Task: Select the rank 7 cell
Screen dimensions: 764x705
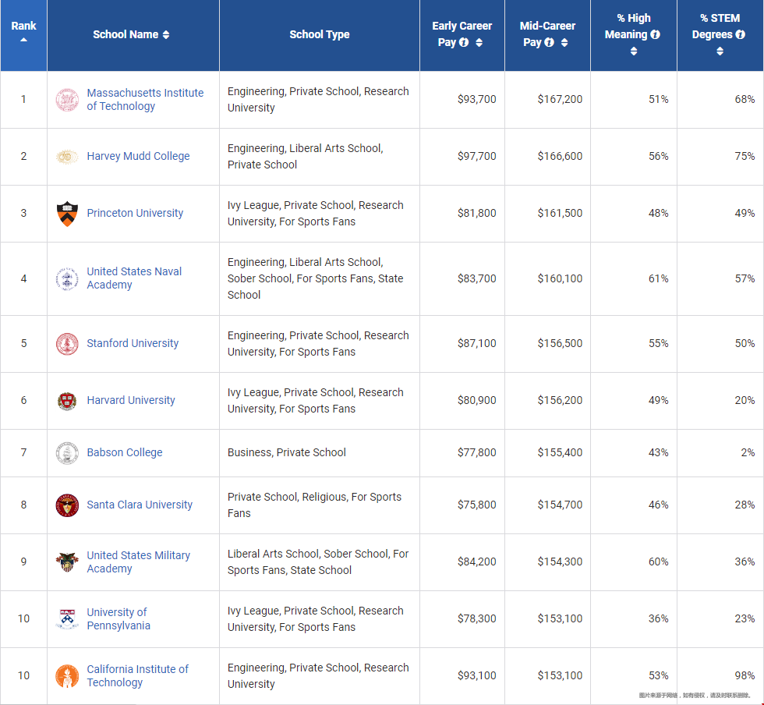Action: click(23, 453)
